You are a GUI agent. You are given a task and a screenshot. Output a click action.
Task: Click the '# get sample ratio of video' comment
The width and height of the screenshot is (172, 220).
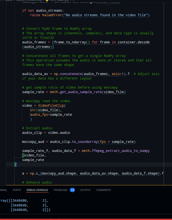[70, 87]
